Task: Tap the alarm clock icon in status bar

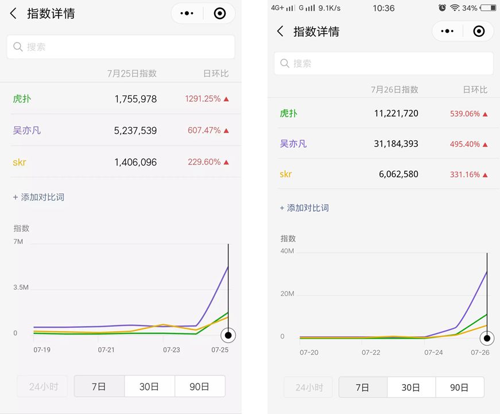Action: click(442, 7)
